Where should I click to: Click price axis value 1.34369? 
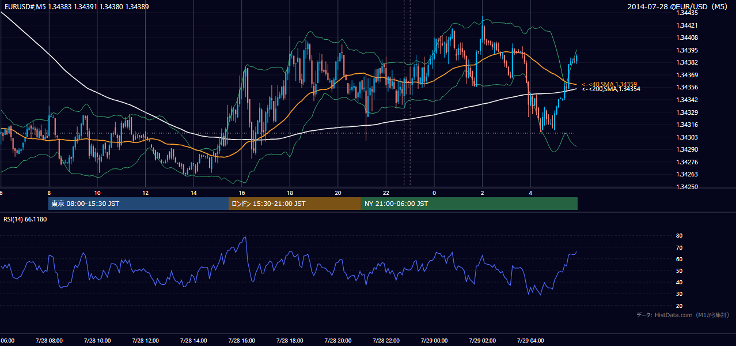[x=688, y=75]
